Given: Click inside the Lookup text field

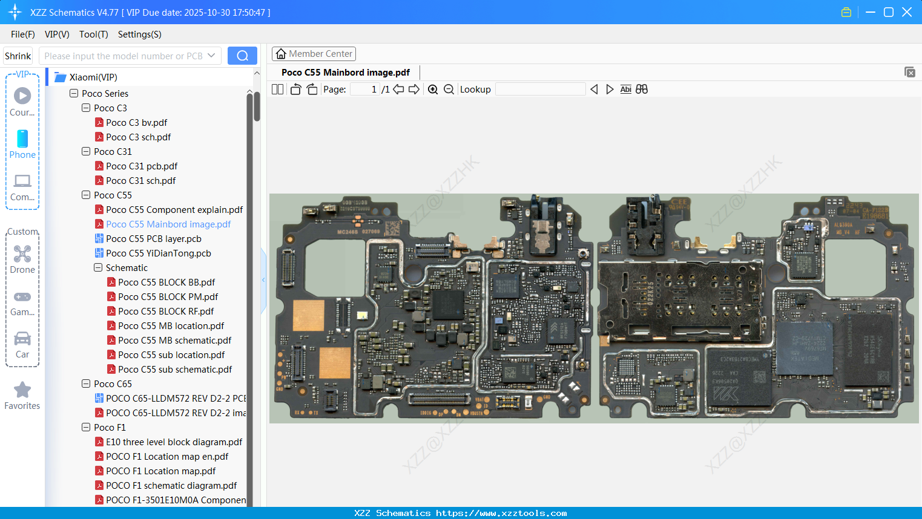Looking at the screenshot, I should (541, 89).
